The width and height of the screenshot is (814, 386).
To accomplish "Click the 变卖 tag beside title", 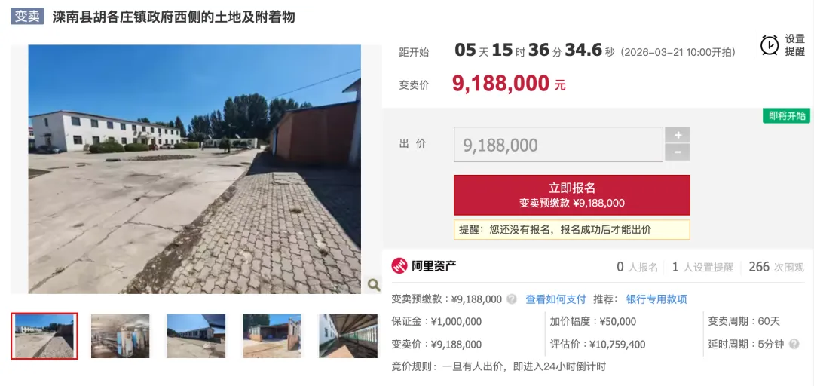I will (x=28, y=17).
